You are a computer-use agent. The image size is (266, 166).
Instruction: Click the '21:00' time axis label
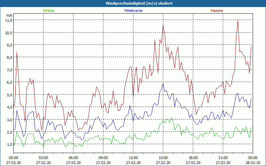click(223, 158)
